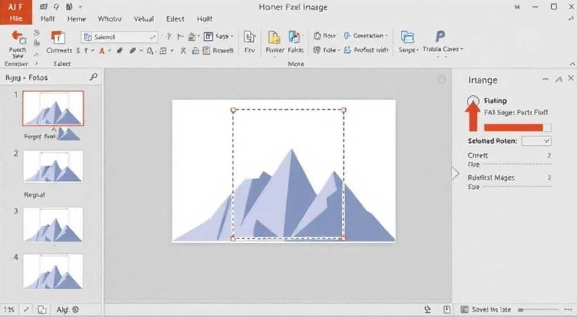Click the undo icon in quick access toolbar
Viewport: 577px width, 317px height.
pyautogui.click(x=57, y=6)
